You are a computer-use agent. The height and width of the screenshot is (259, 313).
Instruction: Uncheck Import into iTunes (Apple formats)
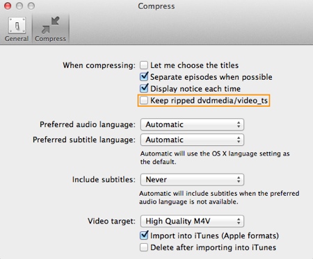[144, 235]
